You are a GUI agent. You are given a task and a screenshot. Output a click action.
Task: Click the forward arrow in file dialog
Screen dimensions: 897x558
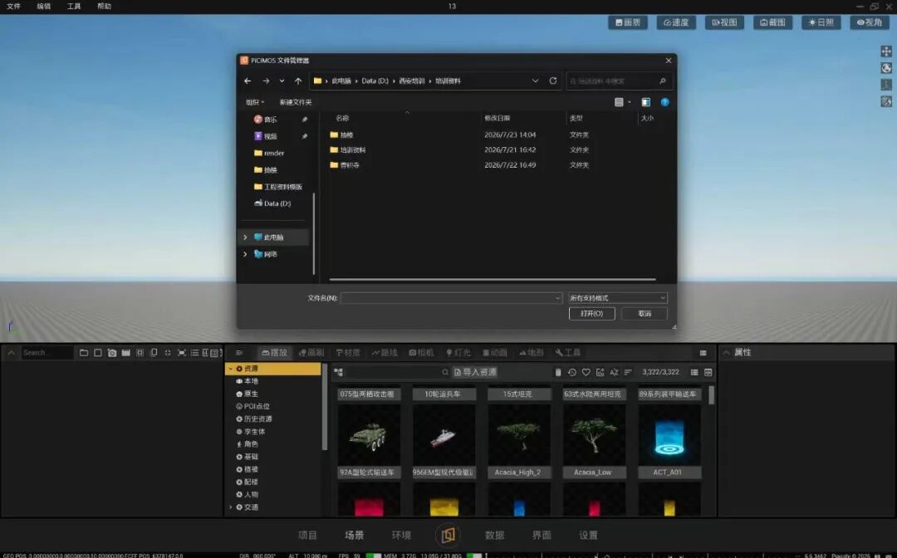[x=266, y=81]
